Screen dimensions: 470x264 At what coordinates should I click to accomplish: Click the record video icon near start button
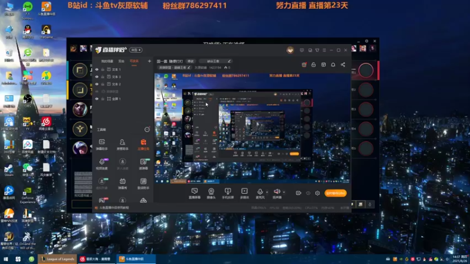[298, 193]
